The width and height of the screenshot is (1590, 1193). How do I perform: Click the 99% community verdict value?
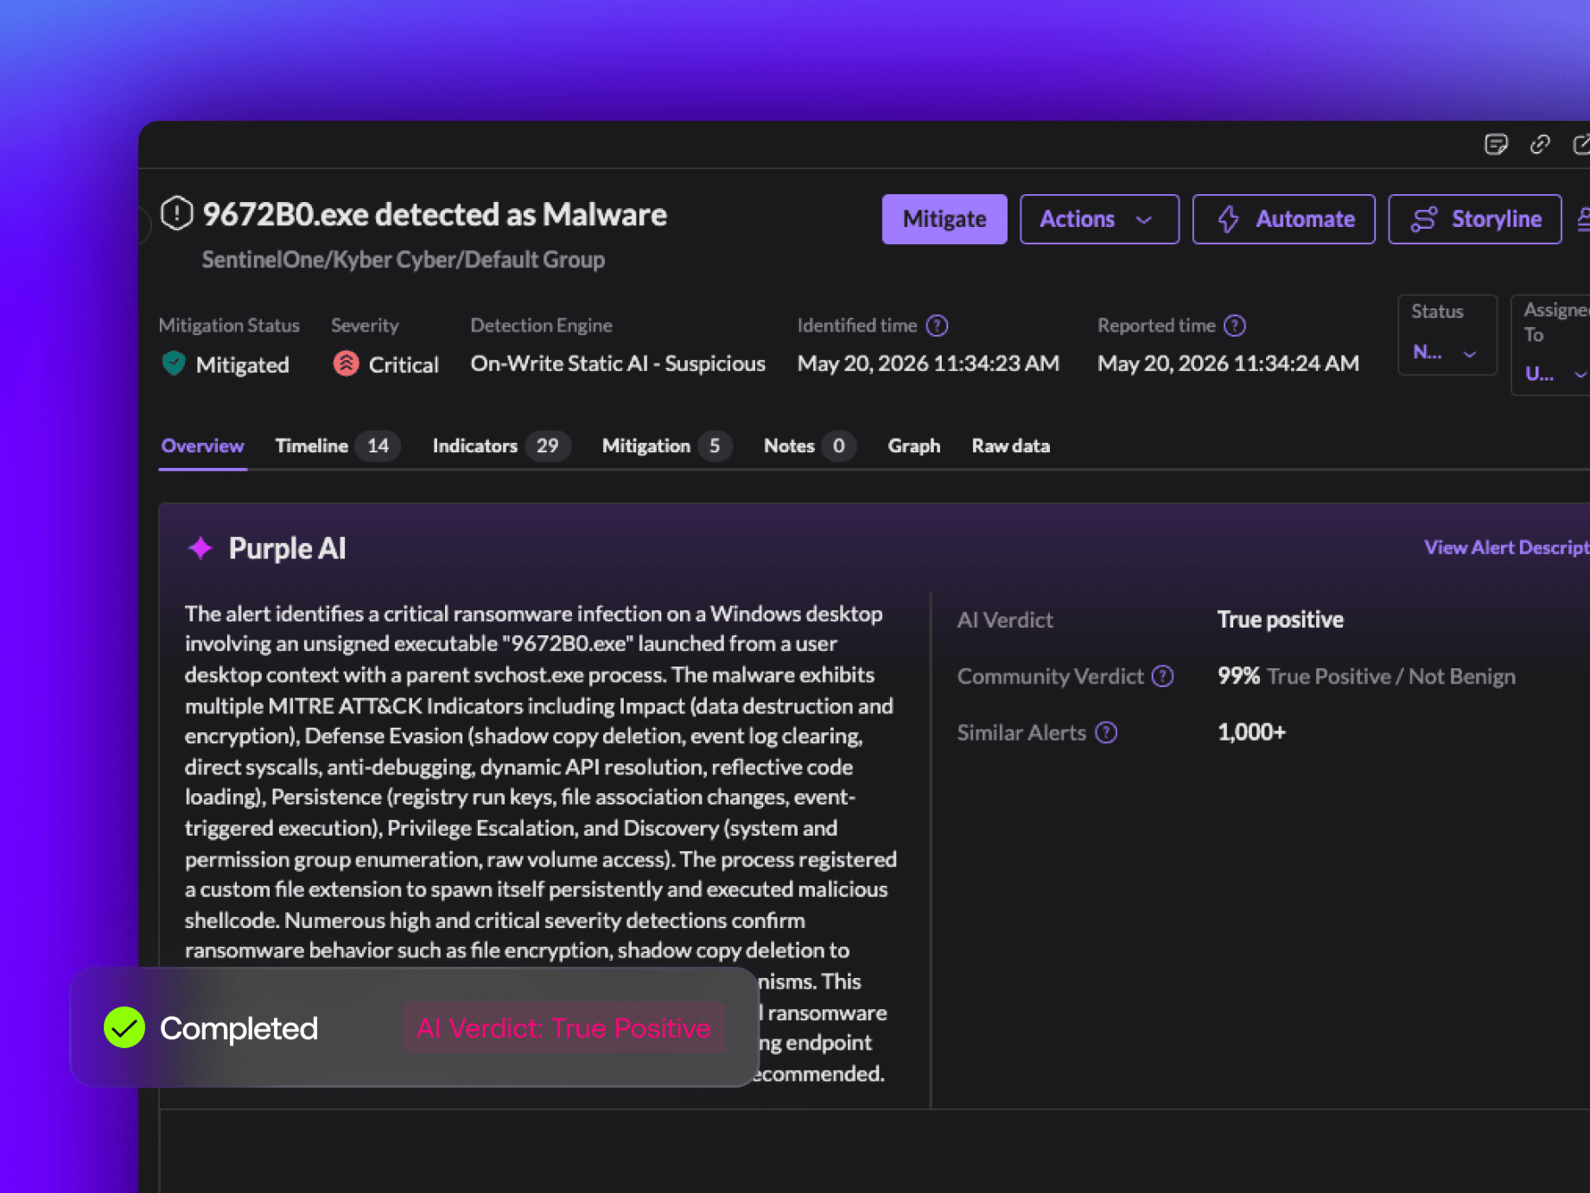click(x=1238, y=677)
